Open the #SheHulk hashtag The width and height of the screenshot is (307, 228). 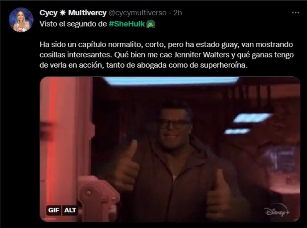coord(127,24)
